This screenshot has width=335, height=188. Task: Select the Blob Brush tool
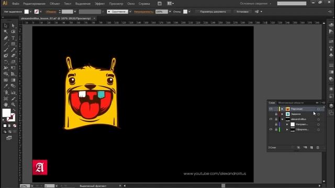point(6,56)
